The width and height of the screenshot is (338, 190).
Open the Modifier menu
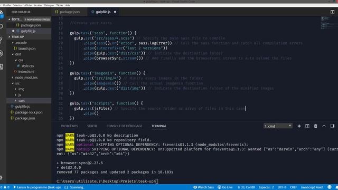pyautogui.click(x=7, y=5)
